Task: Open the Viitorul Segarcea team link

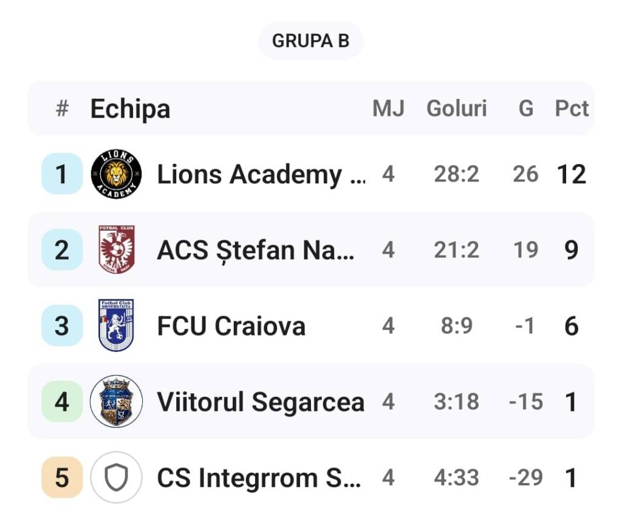Action: tap(261, 402)
